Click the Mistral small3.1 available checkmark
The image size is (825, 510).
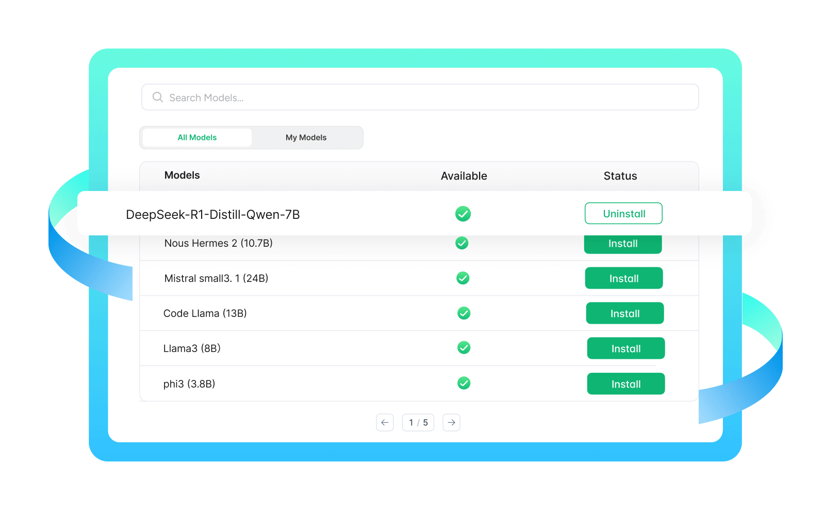[x=463, y=278]
